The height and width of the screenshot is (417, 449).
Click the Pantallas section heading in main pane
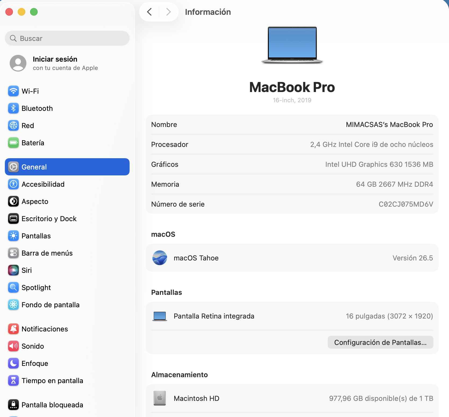[166, 292]
